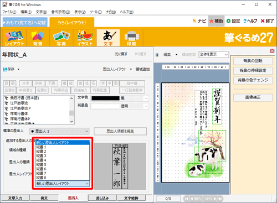277x203 pixels.
Task: Toggle 横 horizontal writing
Action: click(x=64, y=84)
